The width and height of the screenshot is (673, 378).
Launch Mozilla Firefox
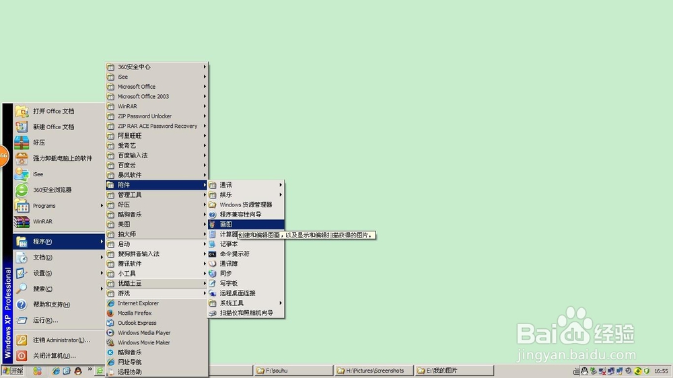point(157,313)
